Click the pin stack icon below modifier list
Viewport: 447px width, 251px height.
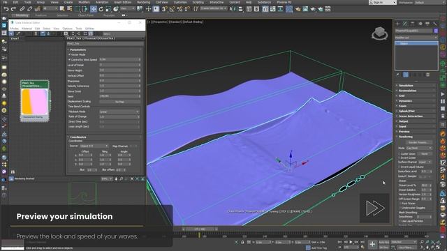coord(398,75)
